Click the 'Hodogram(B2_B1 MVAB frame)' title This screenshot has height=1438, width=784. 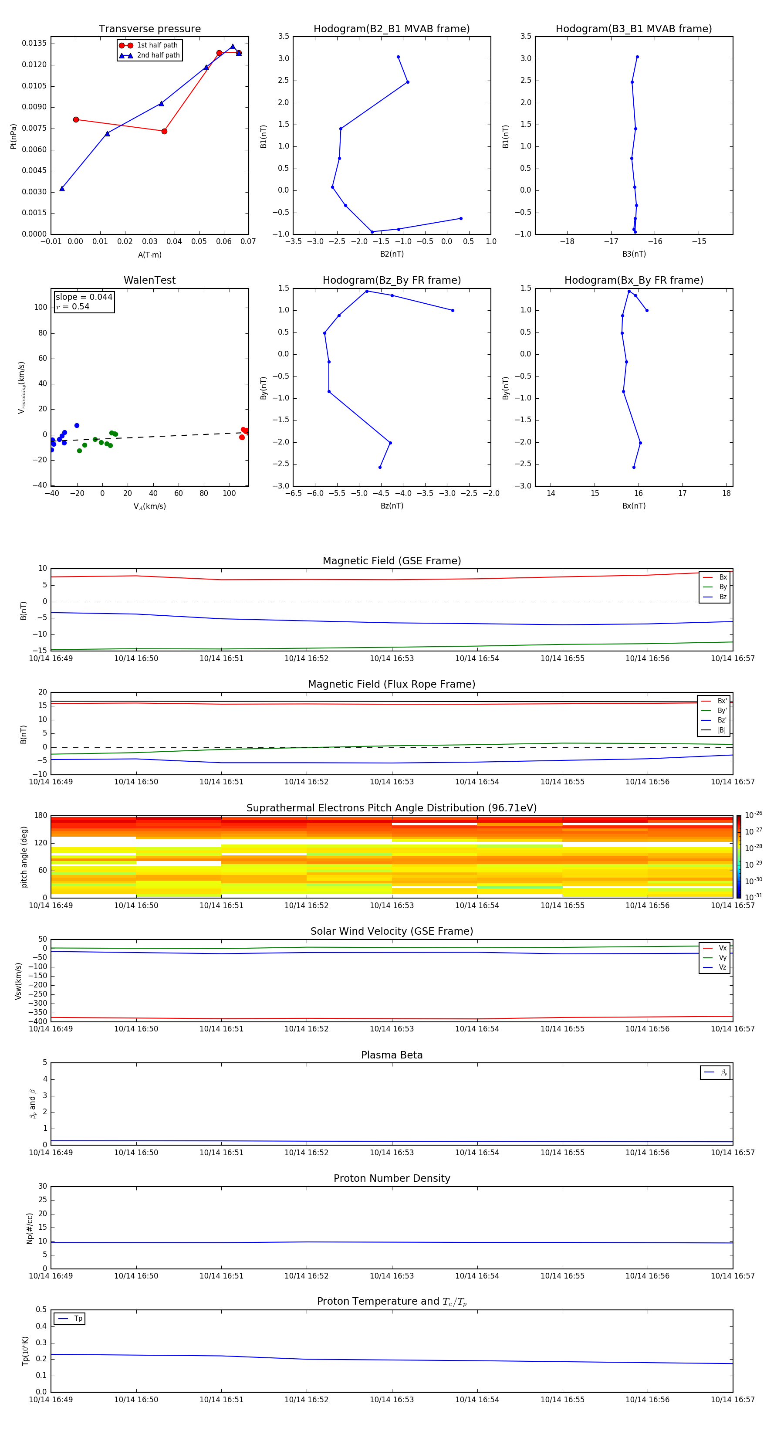392,29
